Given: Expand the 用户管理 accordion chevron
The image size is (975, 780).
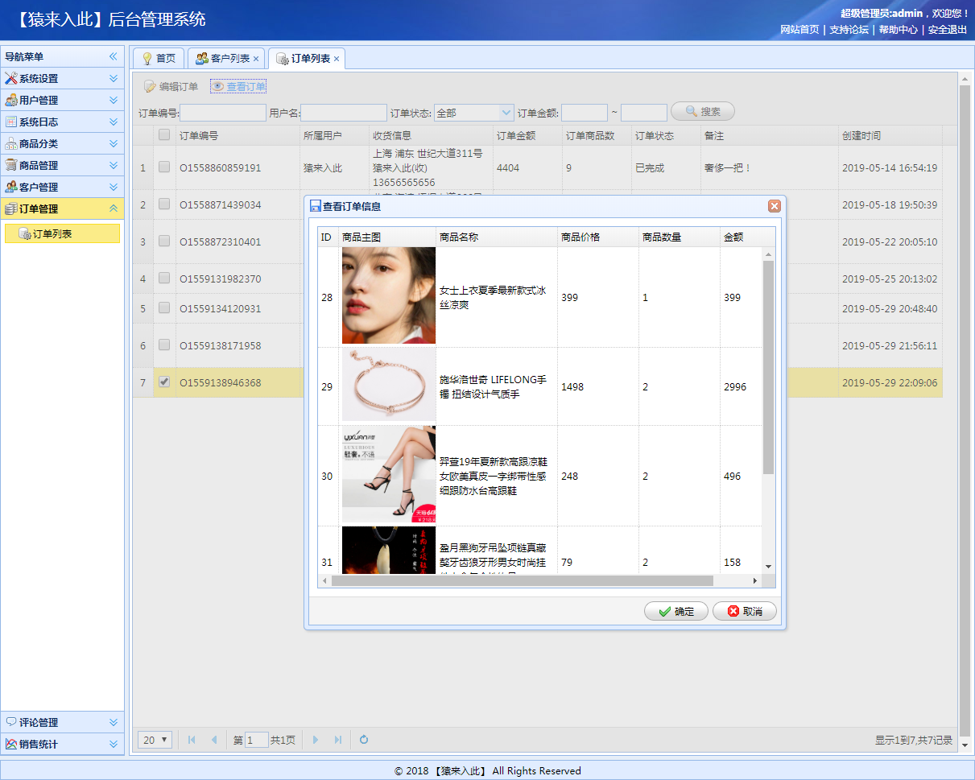Looking at the screenshot, I should click(x=114, y=101).
